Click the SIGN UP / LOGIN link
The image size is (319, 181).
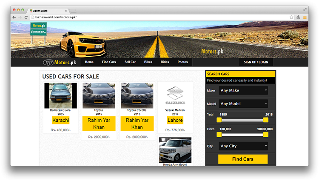(x=256, y=62)
